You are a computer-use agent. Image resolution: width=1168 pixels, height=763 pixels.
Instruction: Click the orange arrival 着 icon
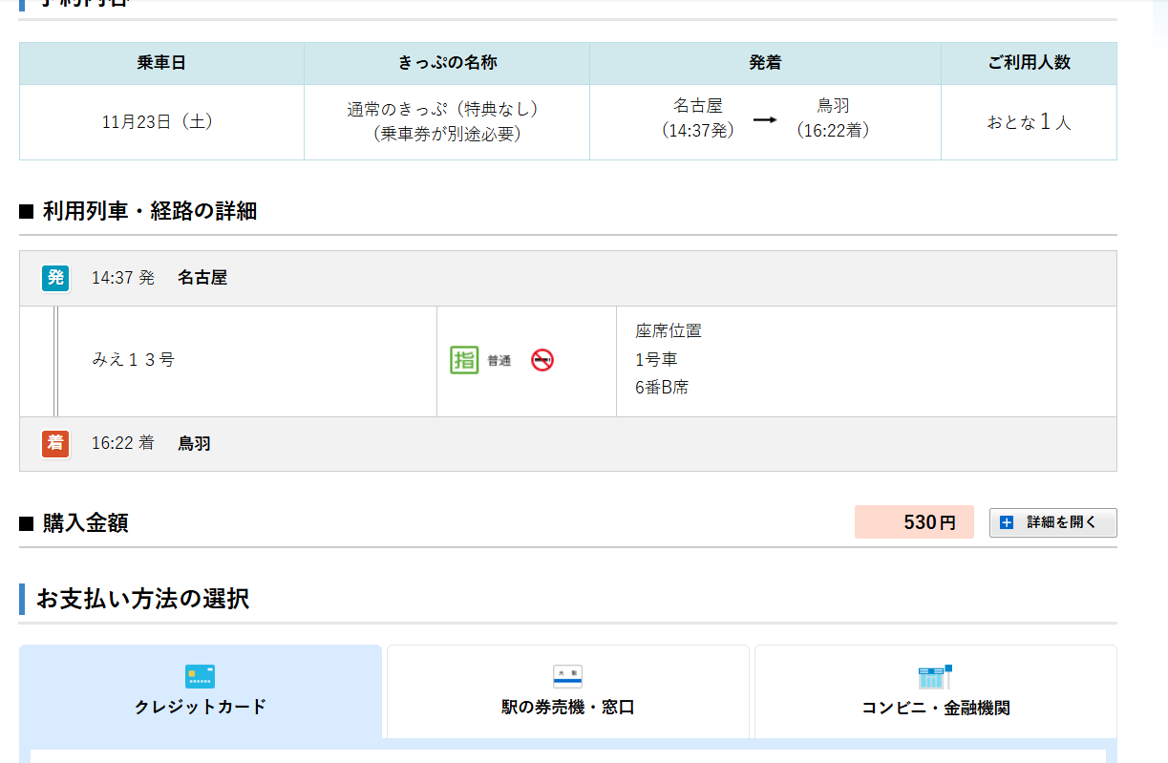(55, 444)
